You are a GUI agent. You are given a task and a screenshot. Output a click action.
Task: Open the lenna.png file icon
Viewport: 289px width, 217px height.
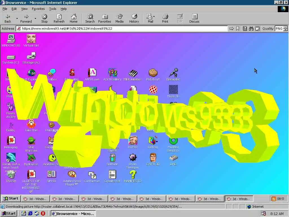(x=11, y=142)
